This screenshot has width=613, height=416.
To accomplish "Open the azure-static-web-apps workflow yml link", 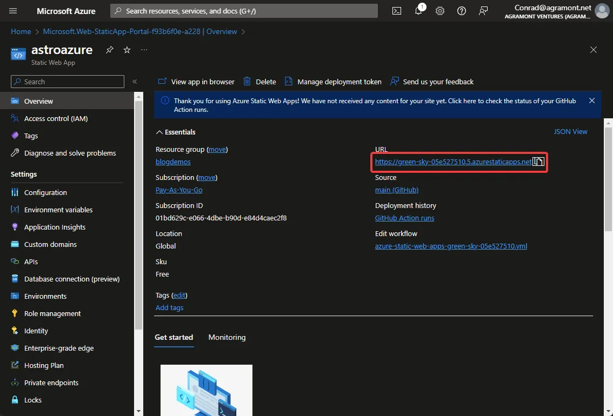I will click(x=451, y=246).
